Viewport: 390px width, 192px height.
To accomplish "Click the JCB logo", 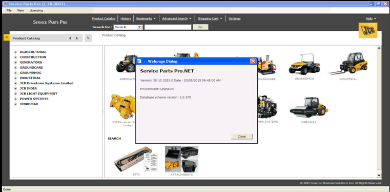I will pos(368,30).
